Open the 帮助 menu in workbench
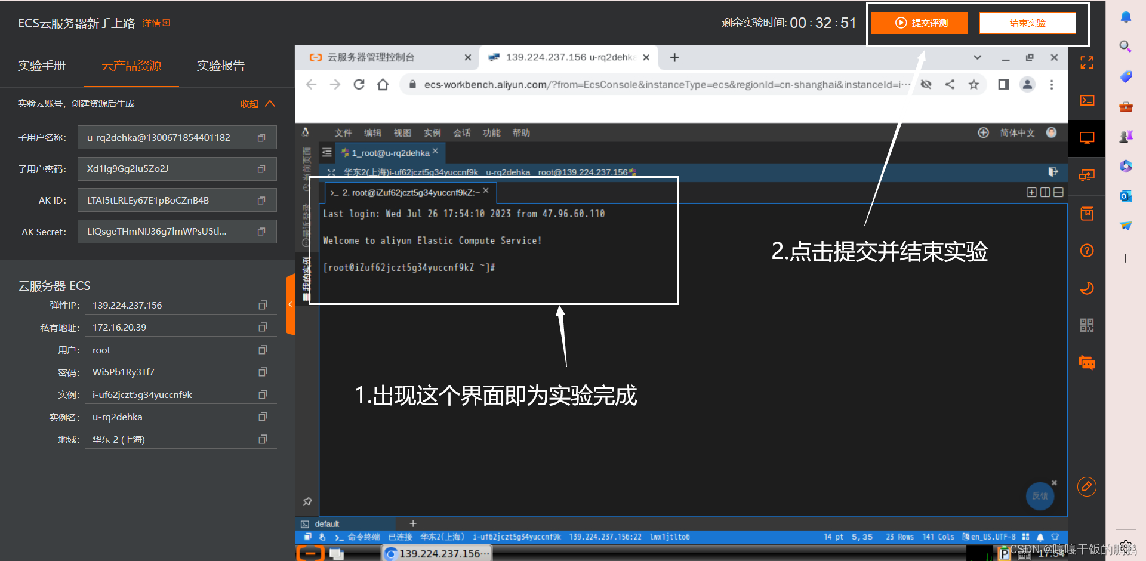The height and width of the screenshot is (561, 1146). (x=521, y=132)
